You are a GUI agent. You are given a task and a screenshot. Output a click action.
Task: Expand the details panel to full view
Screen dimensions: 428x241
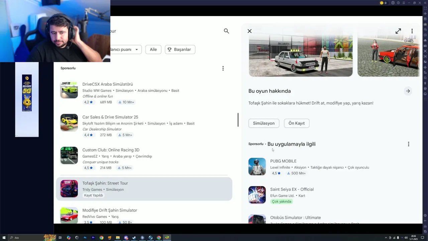click(398, 31)
